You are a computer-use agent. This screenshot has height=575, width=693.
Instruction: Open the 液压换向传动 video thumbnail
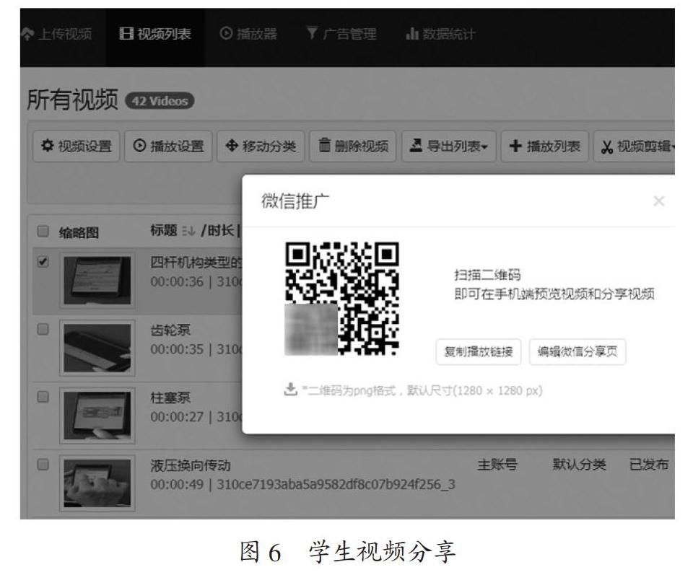pos(97,483)
